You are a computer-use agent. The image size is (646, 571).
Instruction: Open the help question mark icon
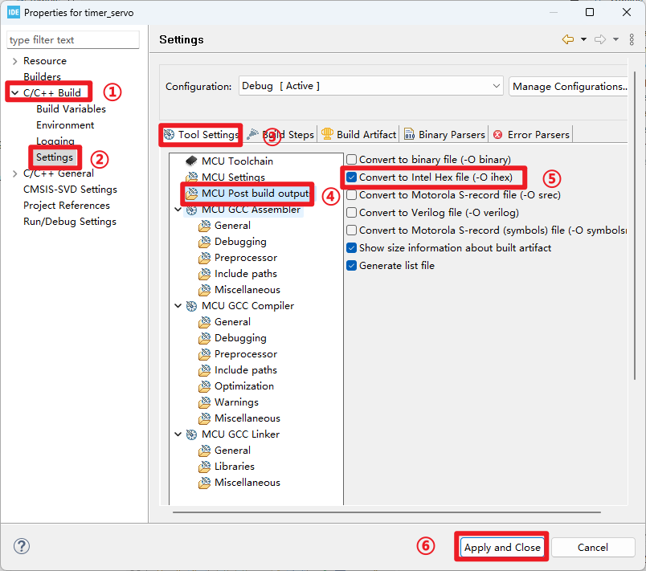pos(22,546)
